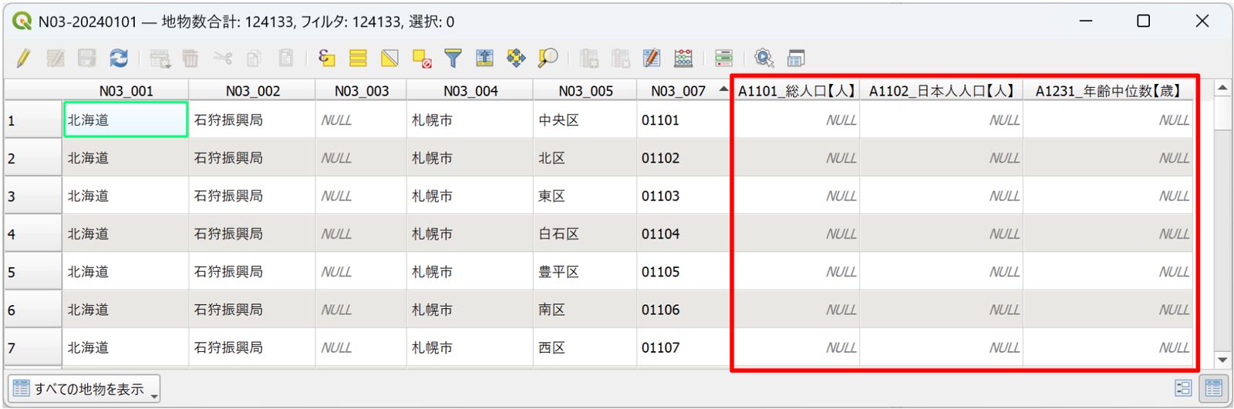Screen dimensions: 1234x409
Task: Click Move selection to top icon
Action: [x=484, y=58]
